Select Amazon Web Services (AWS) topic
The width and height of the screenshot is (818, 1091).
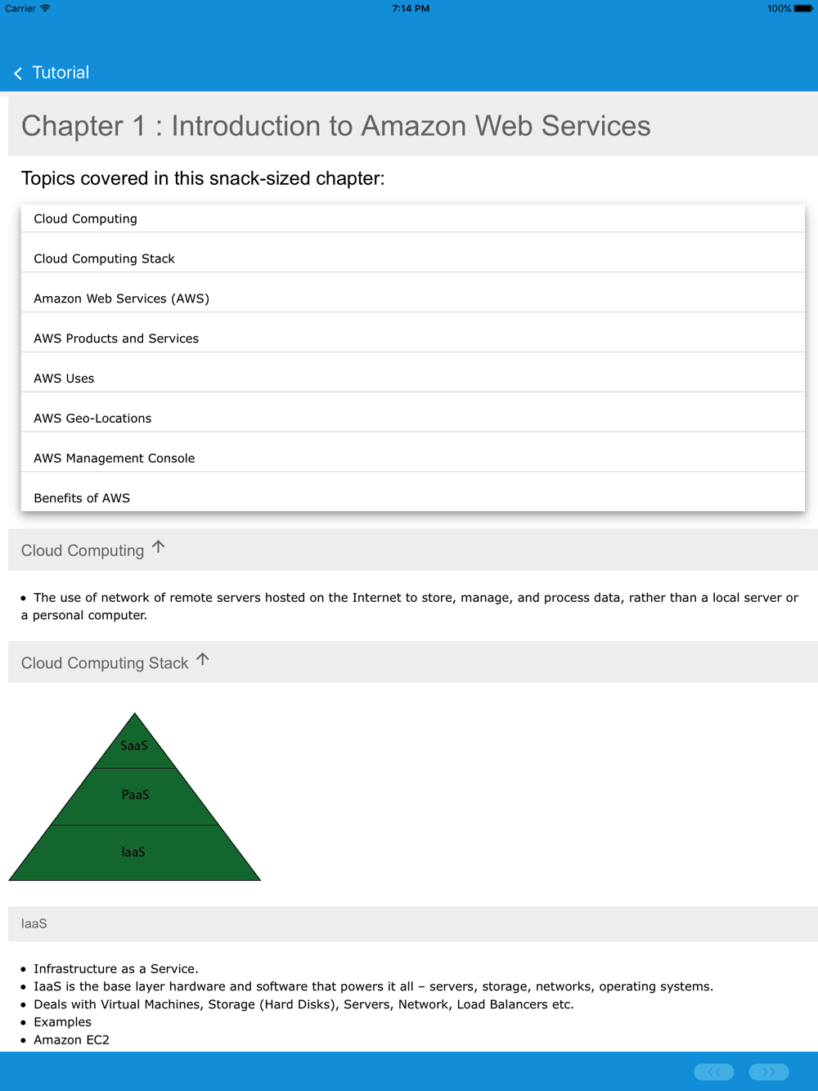click(121, 299)
